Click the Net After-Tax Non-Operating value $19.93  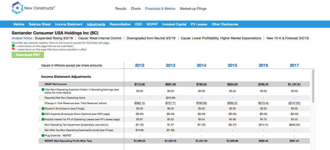[140, 130]
